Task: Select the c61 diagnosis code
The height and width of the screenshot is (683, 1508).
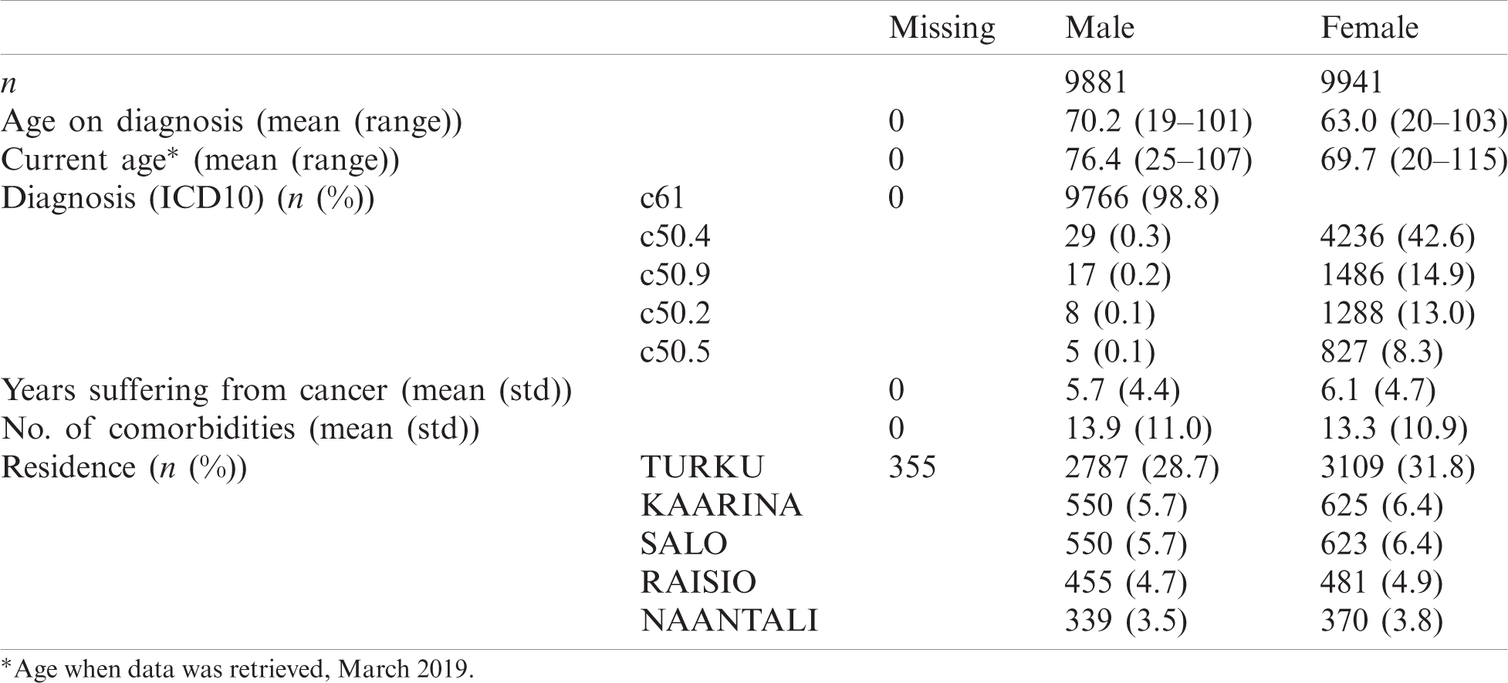Action: (662, 198)
